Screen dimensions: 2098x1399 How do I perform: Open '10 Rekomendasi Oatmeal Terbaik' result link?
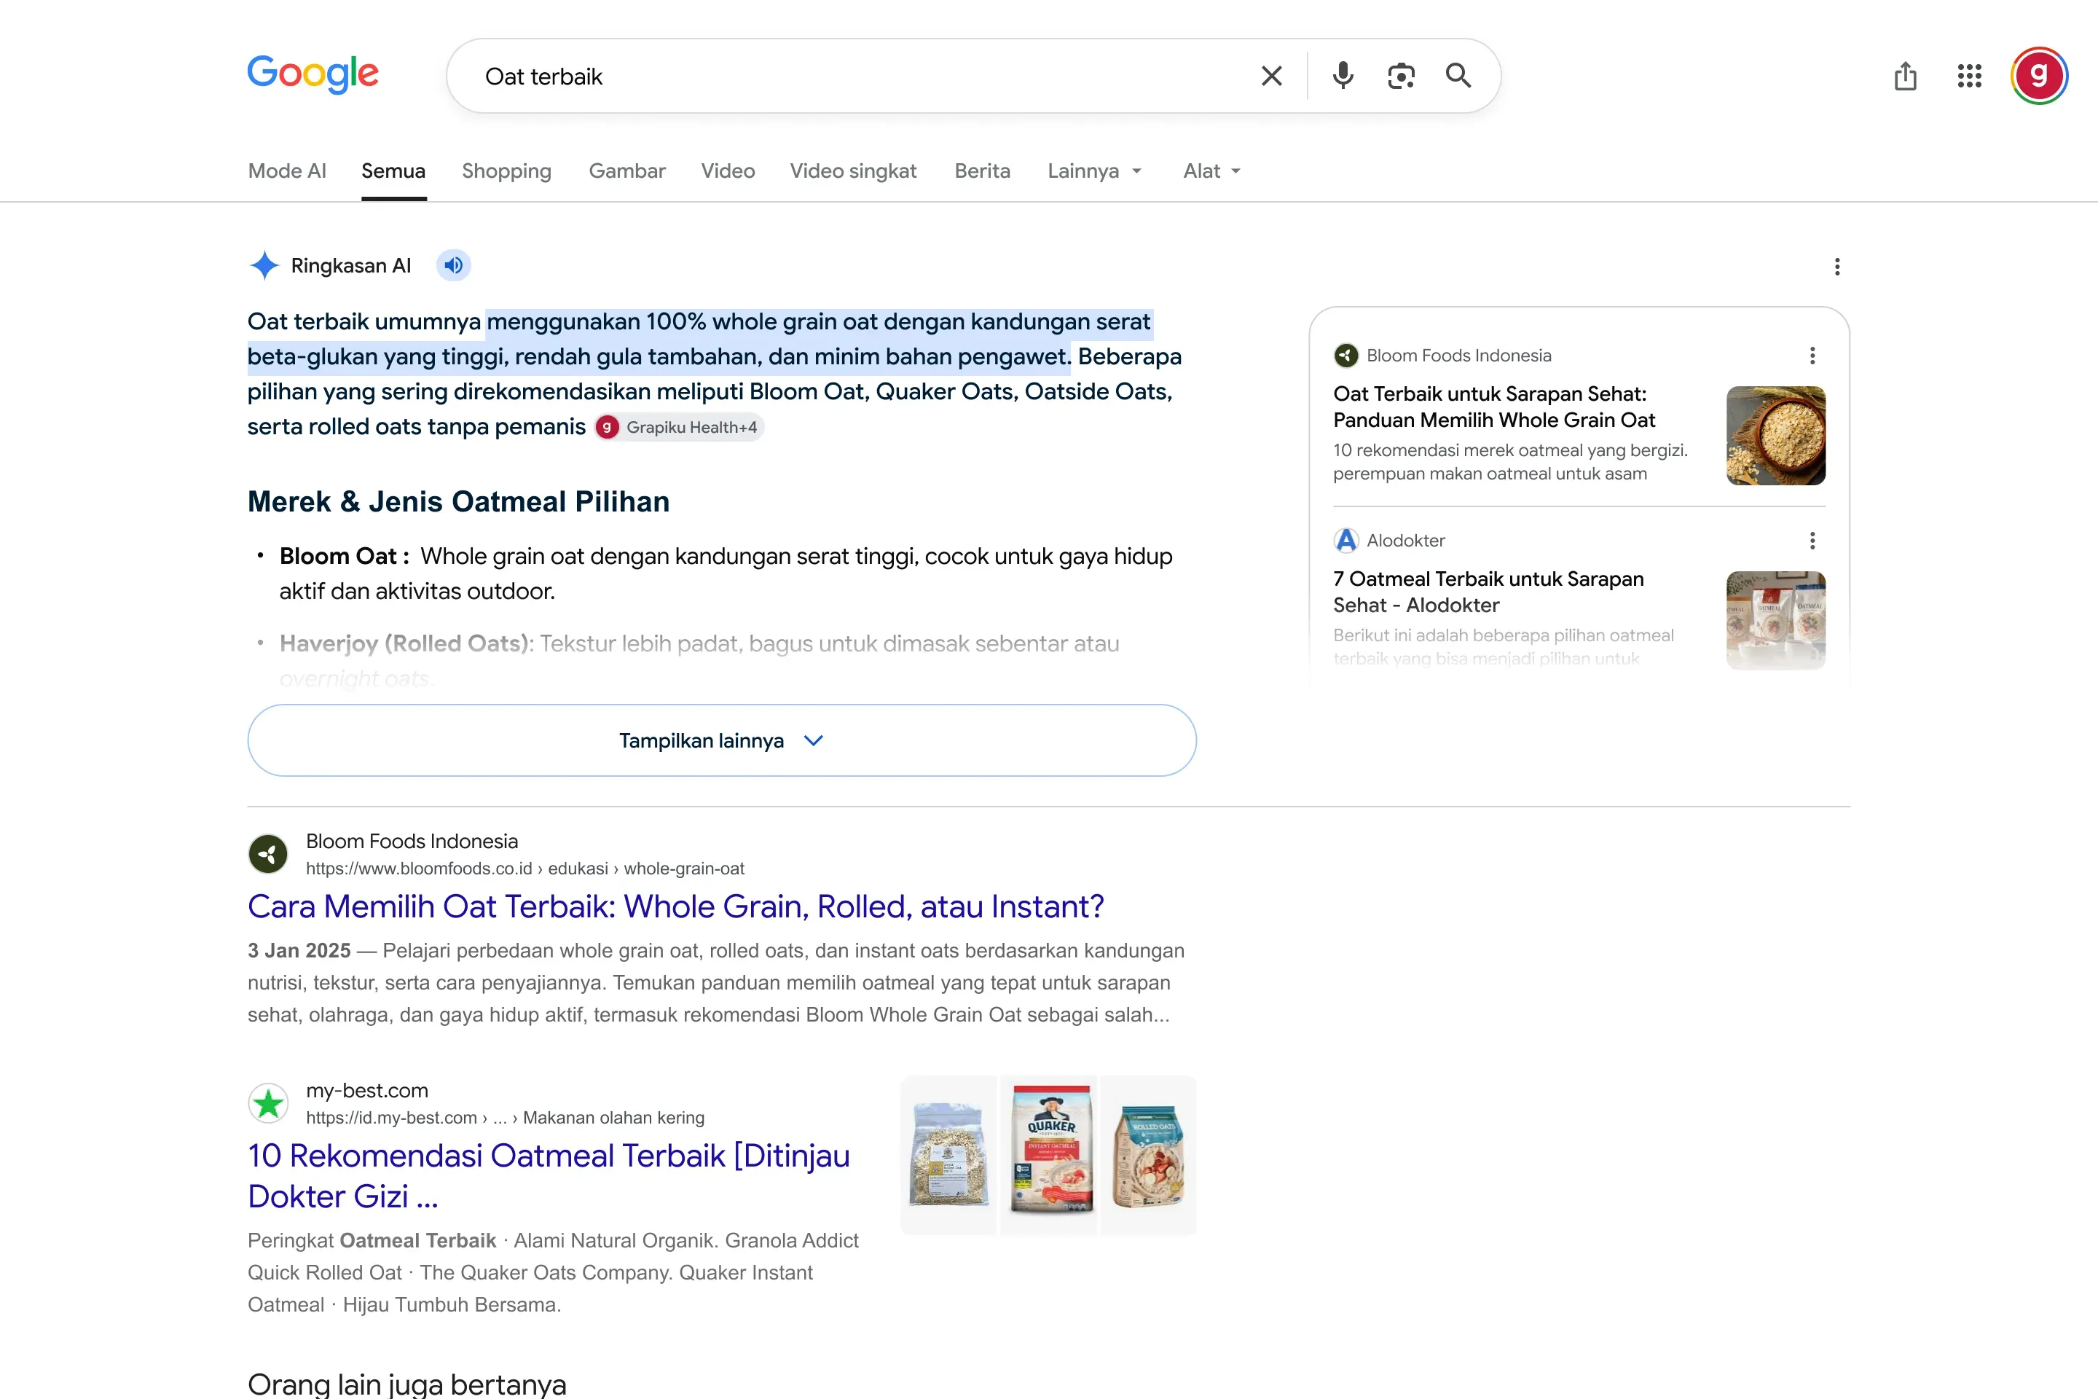pos(549,1176)
